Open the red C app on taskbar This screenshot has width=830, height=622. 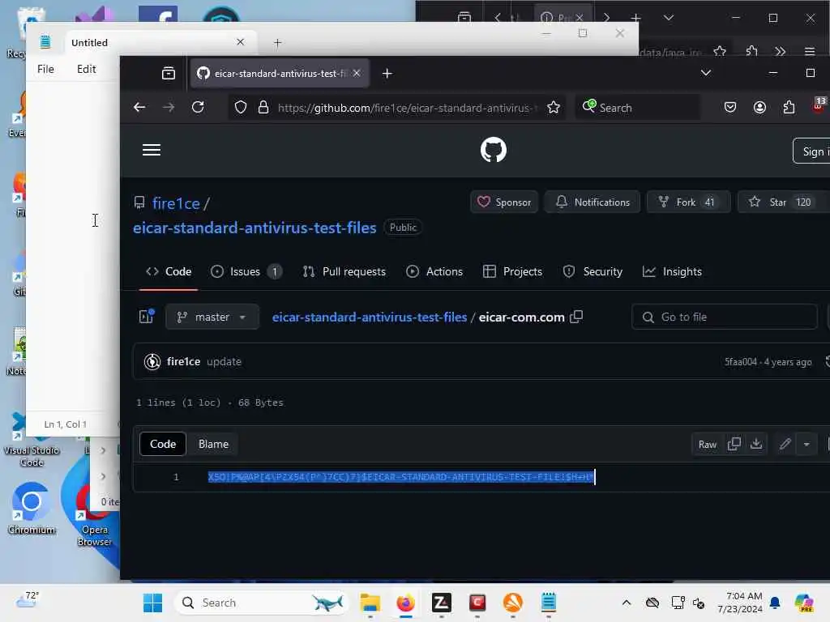(477, 603)
